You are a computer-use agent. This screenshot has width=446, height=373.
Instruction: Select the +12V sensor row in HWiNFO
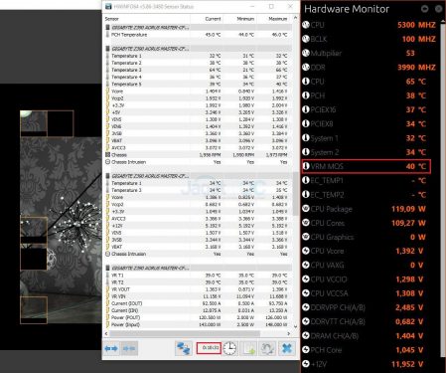click(x=198, y=226)
